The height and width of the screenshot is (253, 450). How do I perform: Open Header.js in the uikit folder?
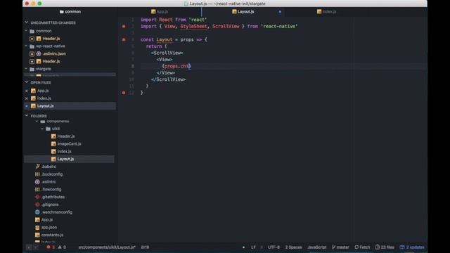(x=66, y=136)
